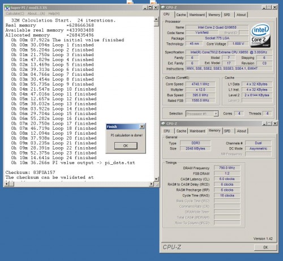Click the Loop 1 finished line in Super PI

pyautogui.click(x=52, y=45)
